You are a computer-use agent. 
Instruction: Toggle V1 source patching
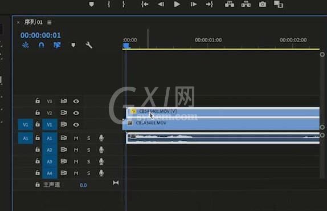click(x=26, y=124)
